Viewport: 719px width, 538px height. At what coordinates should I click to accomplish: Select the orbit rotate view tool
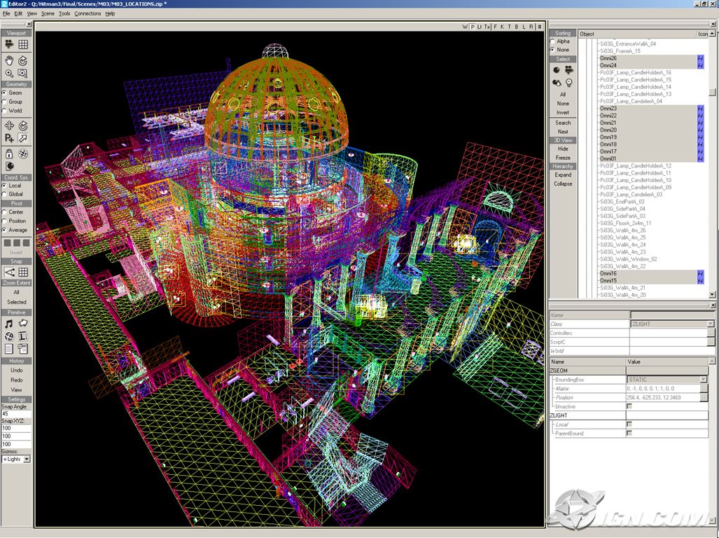(x=23, y=60)
